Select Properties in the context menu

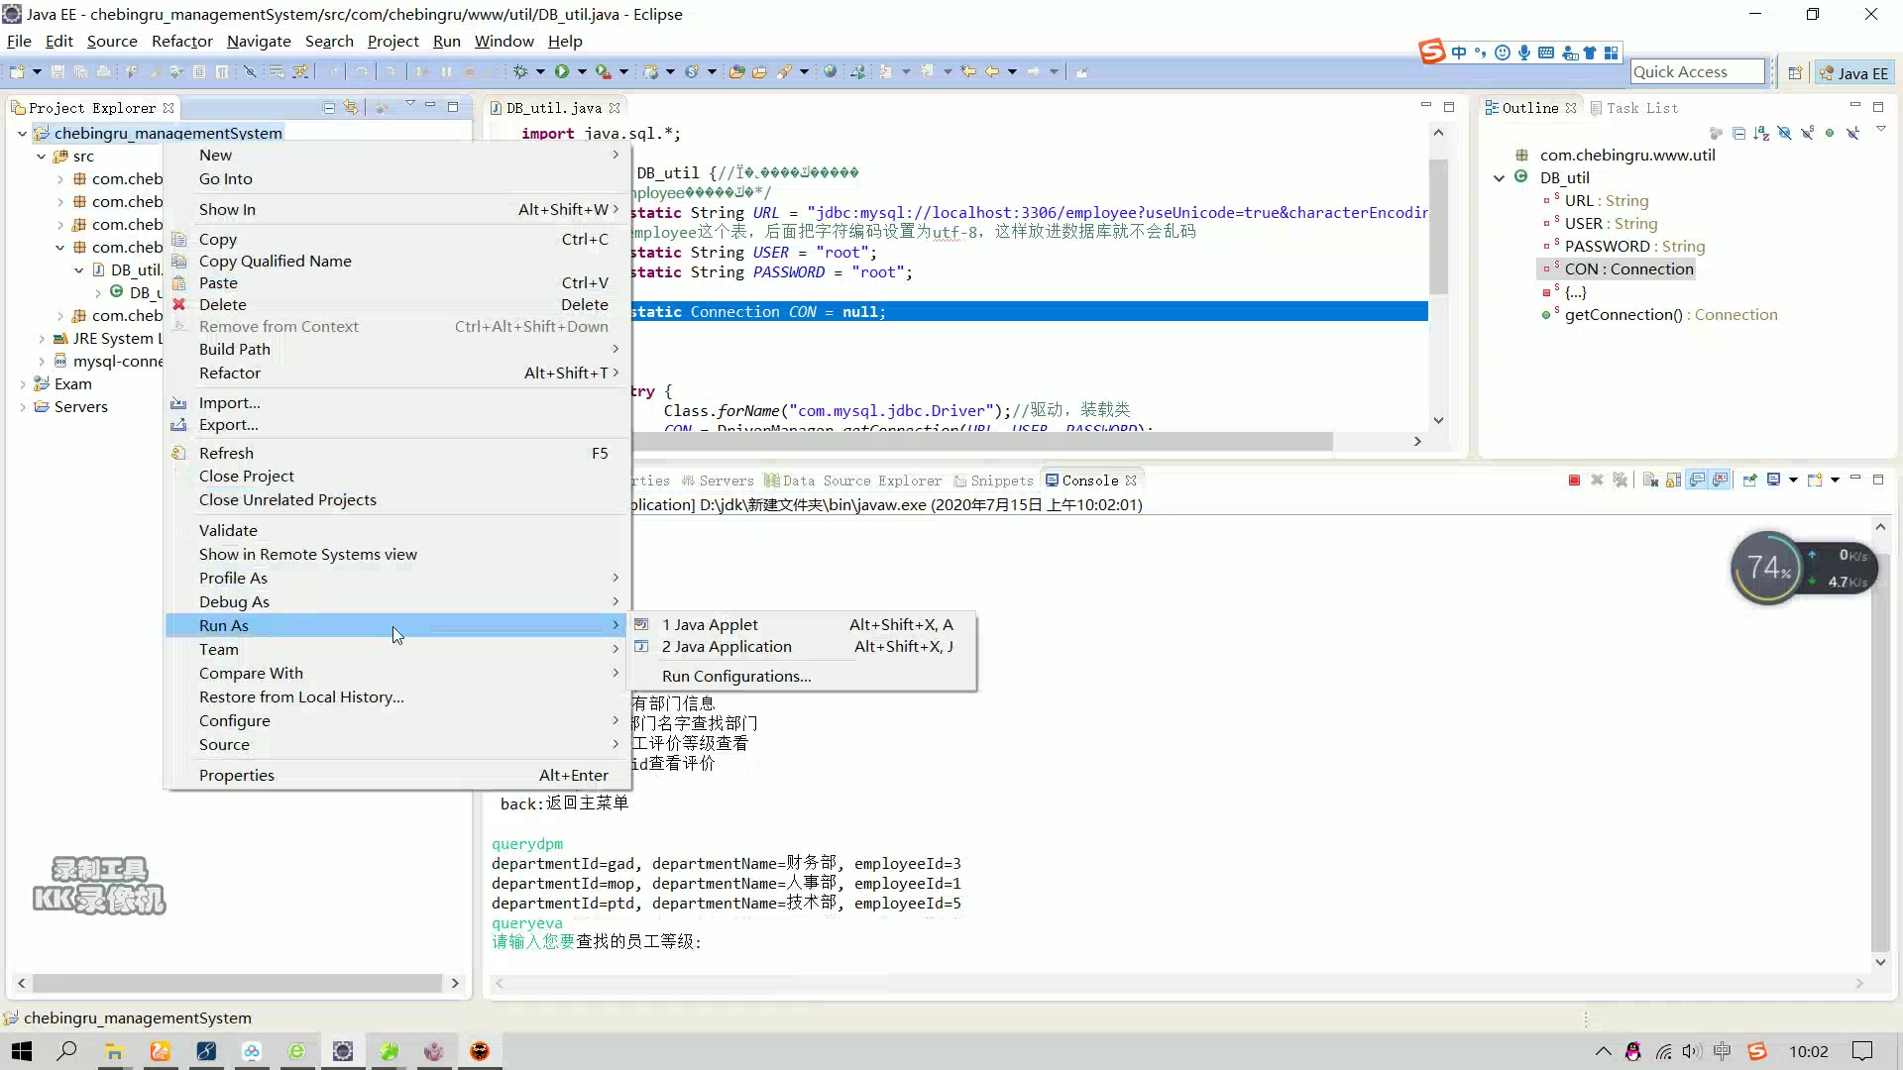[x=236, y=776]
